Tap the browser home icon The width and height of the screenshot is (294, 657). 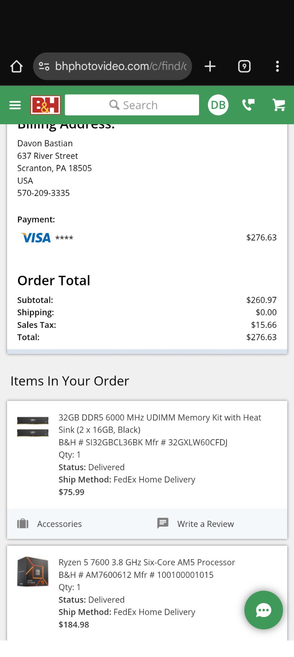click(x=16, y=66)
